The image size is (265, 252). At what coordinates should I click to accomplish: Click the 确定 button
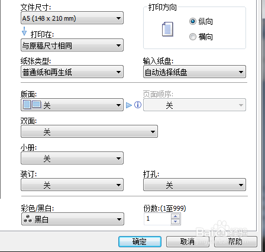tap(140, 241)
